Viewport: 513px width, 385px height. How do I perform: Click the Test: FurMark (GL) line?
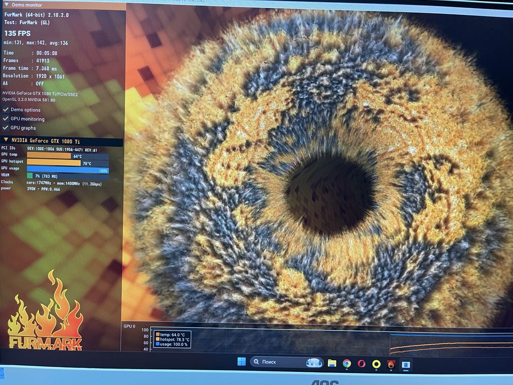pos(27,23)
